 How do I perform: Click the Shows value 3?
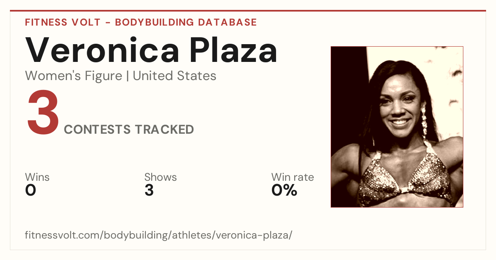149,190
